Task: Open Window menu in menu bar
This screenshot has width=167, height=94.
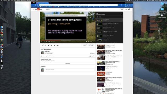Action: [x=33, y=1]
